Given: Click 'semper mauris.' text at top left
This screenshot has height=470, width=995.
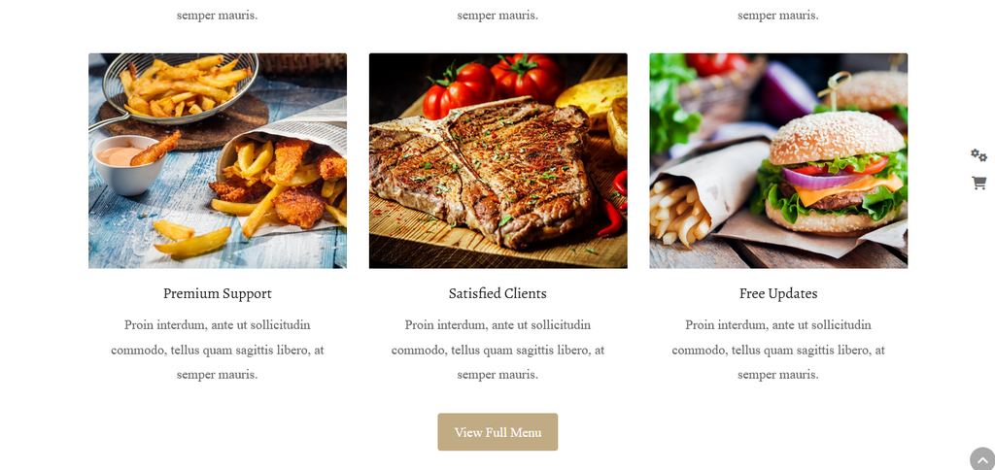Looking at the screenshot, I should pos(218,16).
